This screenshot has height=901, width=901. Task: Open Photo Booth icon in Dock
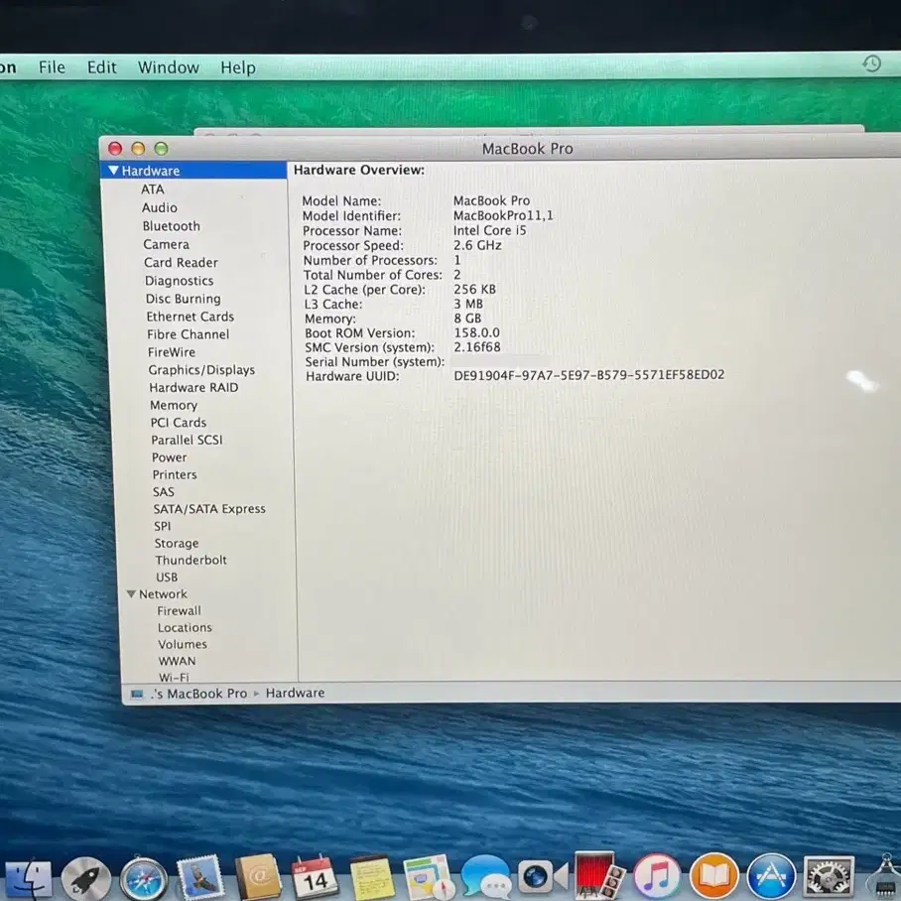pos(598,876)
